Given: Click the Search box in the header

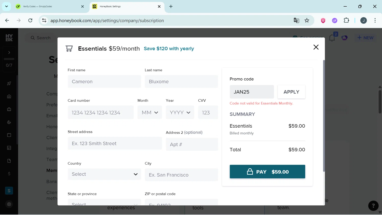Looking at the screenshot, I should tap(41, 38).
